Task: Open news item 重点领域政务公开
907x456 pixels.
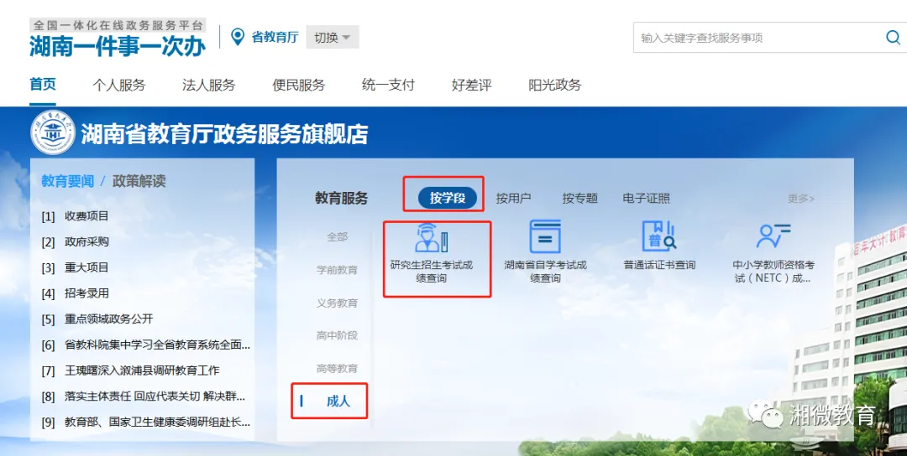Action: coord(108,319)
